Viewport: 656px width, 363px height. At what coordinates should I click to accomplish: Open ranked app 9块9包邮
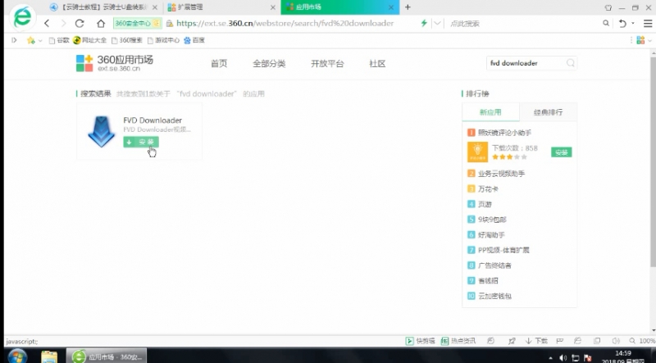492,219
